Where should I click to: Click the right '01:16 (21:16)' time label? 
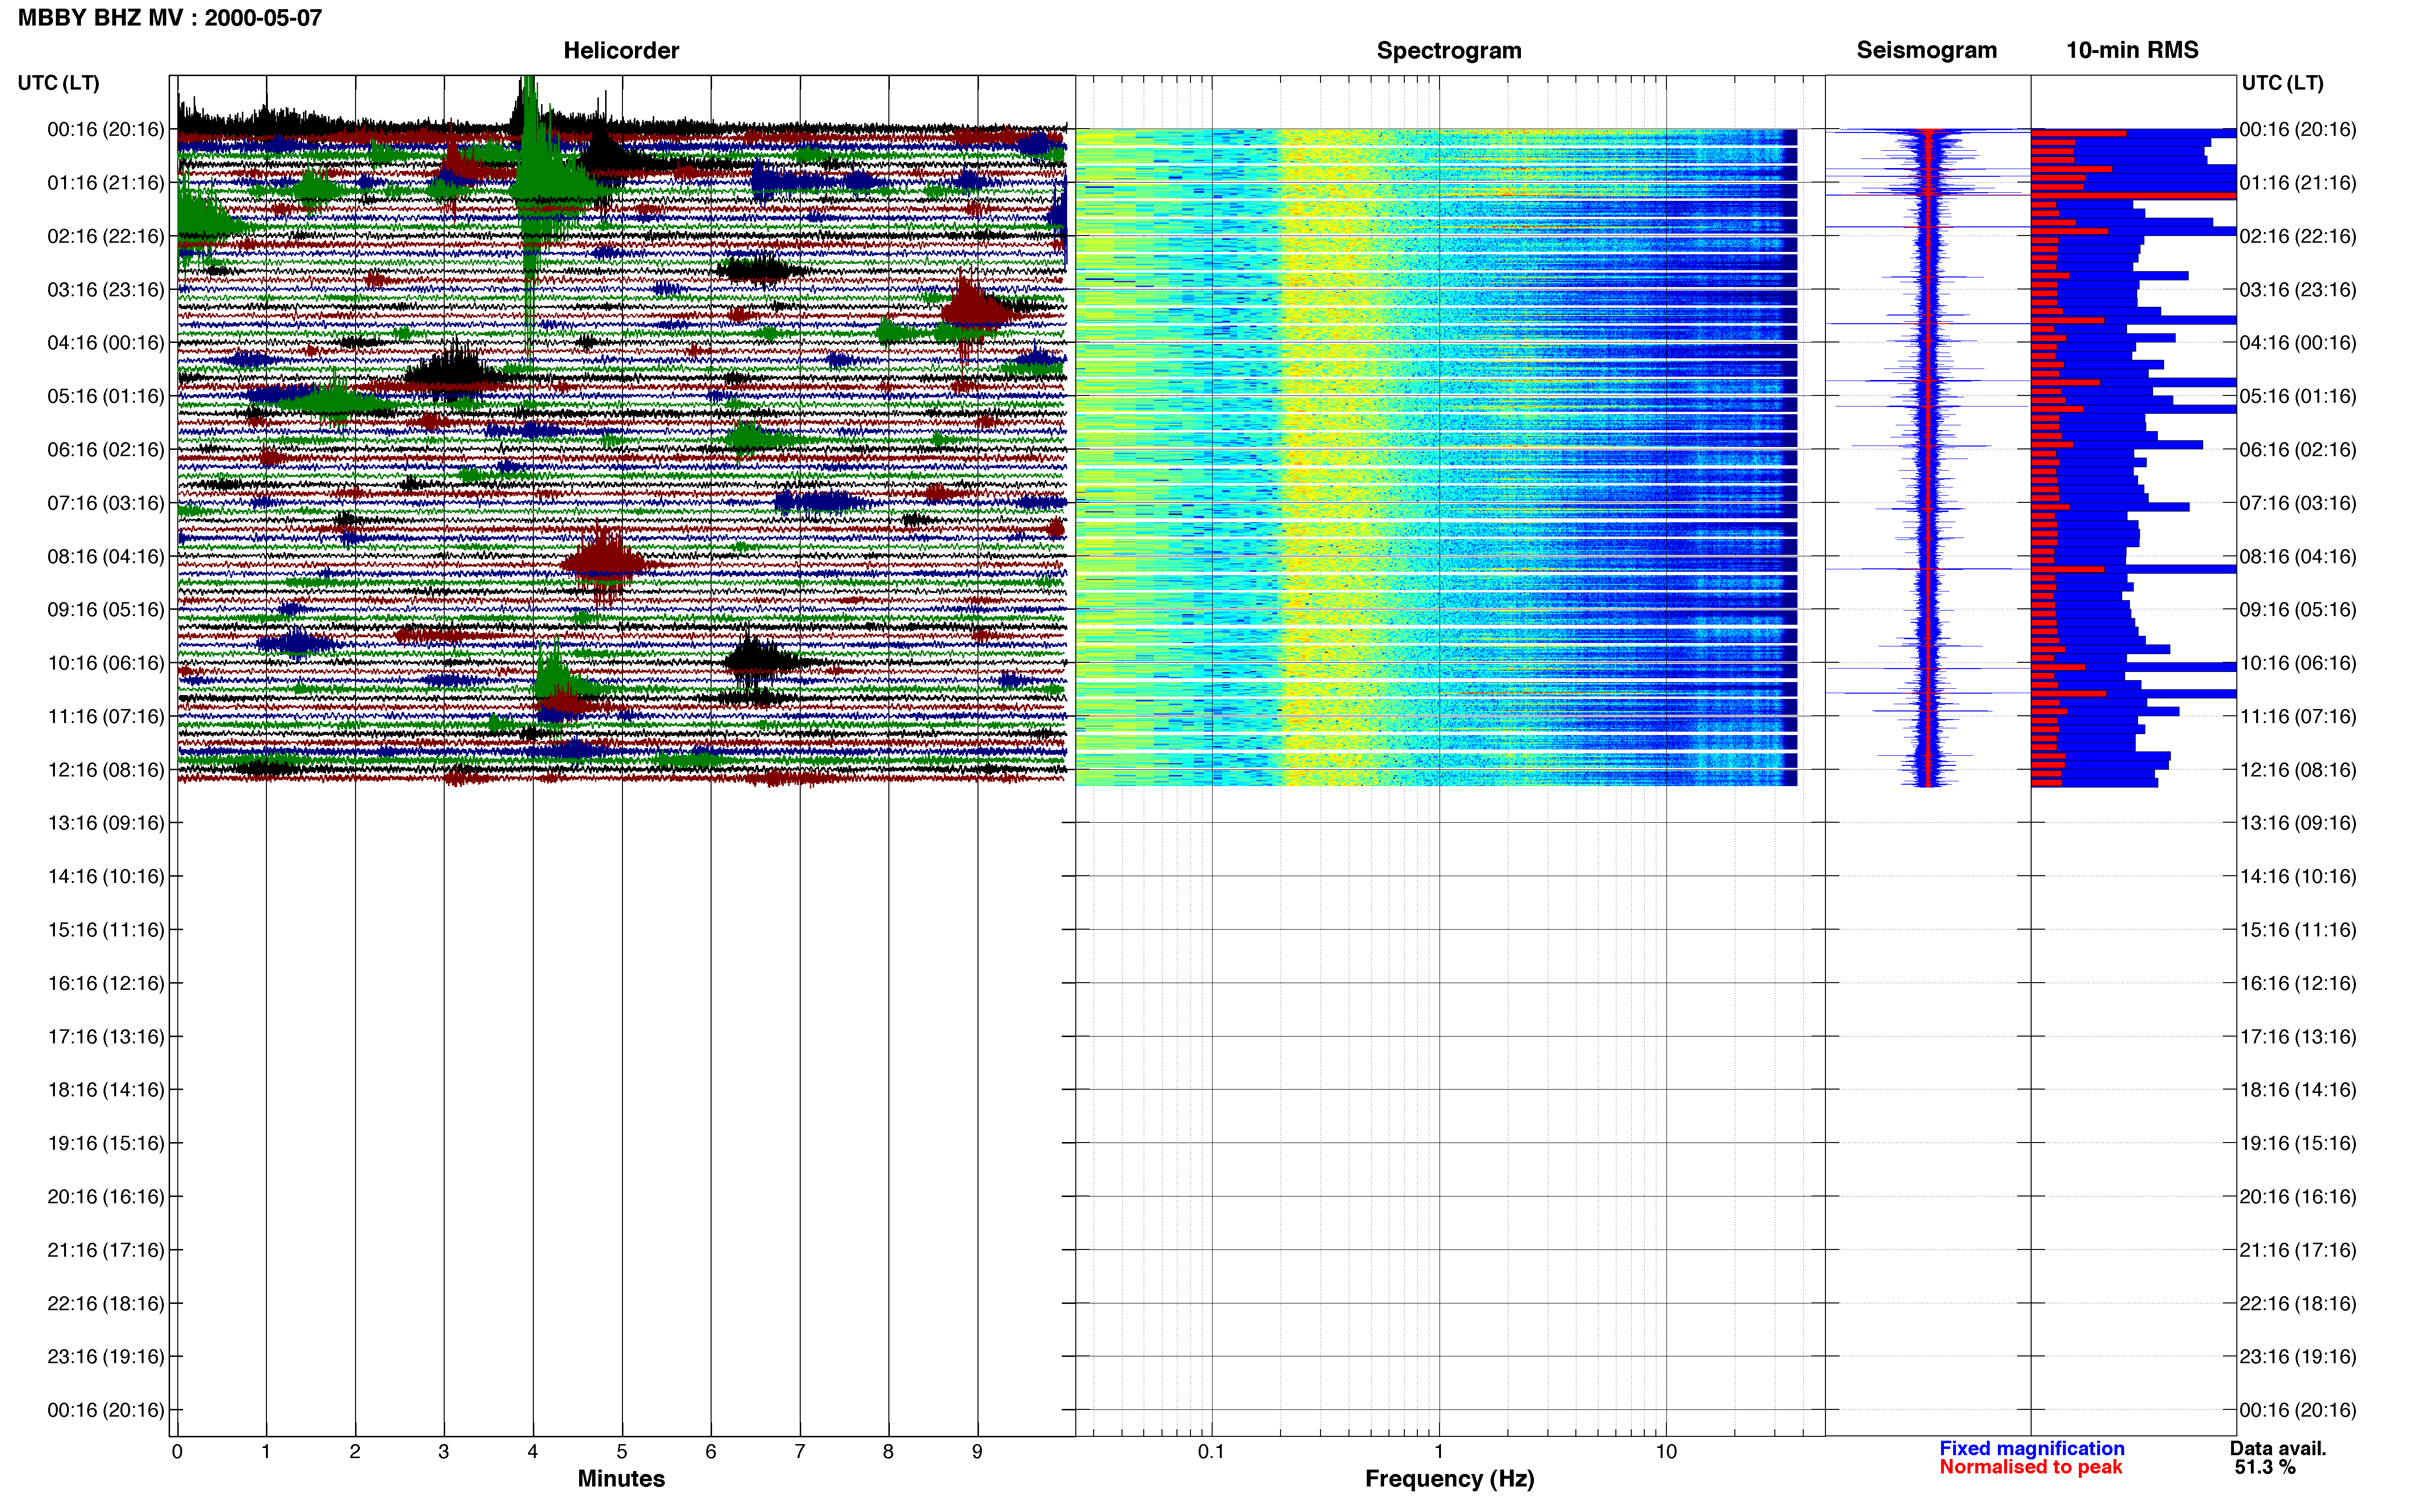[x=2298, y=183]
